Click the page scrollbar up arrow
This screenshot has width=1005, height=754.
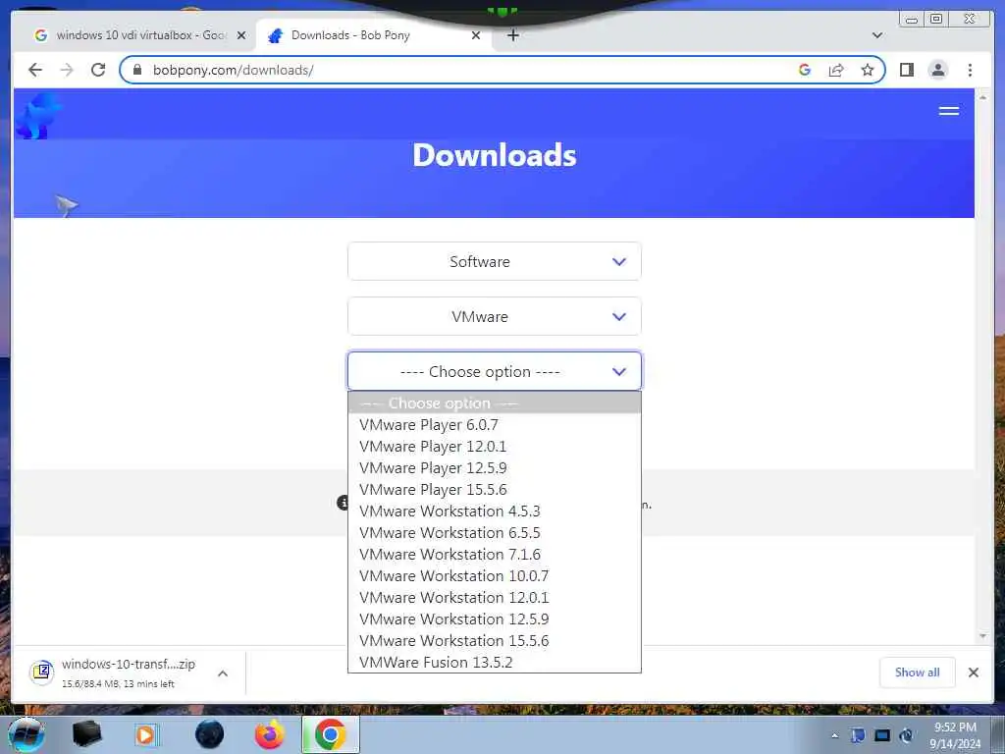[x=982, y=97]
